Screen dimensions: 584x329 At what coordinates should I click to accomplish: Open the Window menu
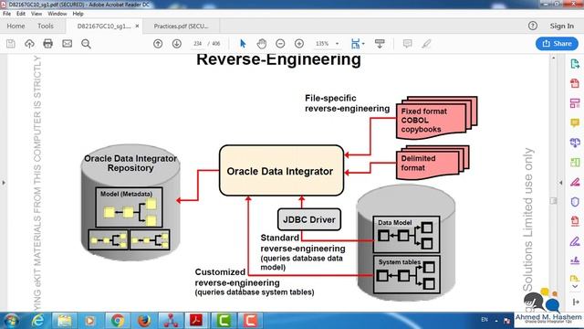[x=57, y=14]
